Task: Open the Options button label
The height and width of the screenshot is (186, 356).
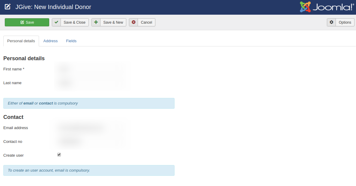Action: coord(345,22)
